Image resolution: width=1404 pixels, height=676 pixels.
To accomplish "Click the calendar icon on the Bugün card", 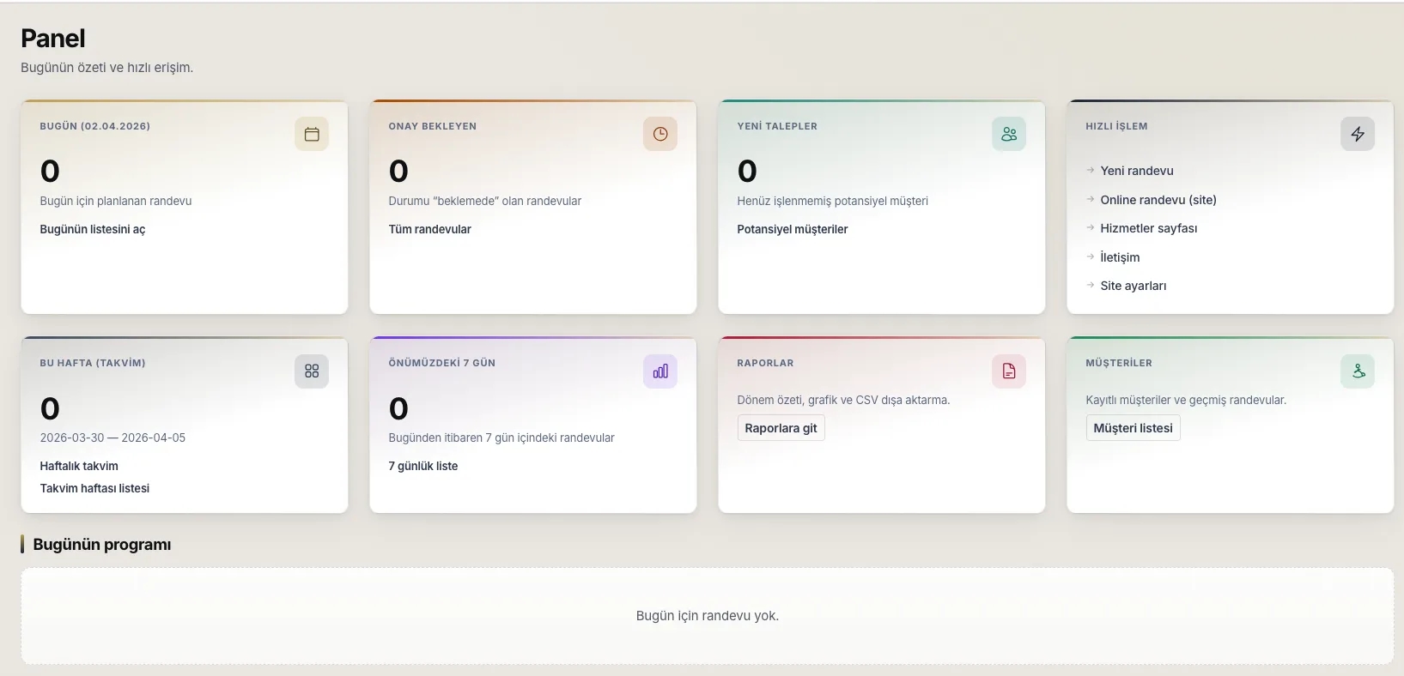I will (x=312, y=134).
